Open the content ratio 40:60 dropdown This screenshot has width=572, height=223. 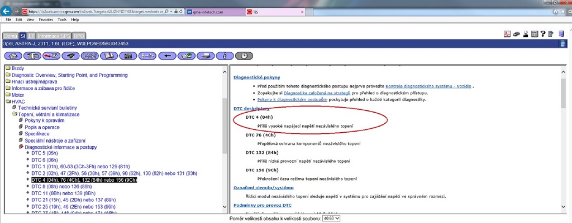point(330,218)
